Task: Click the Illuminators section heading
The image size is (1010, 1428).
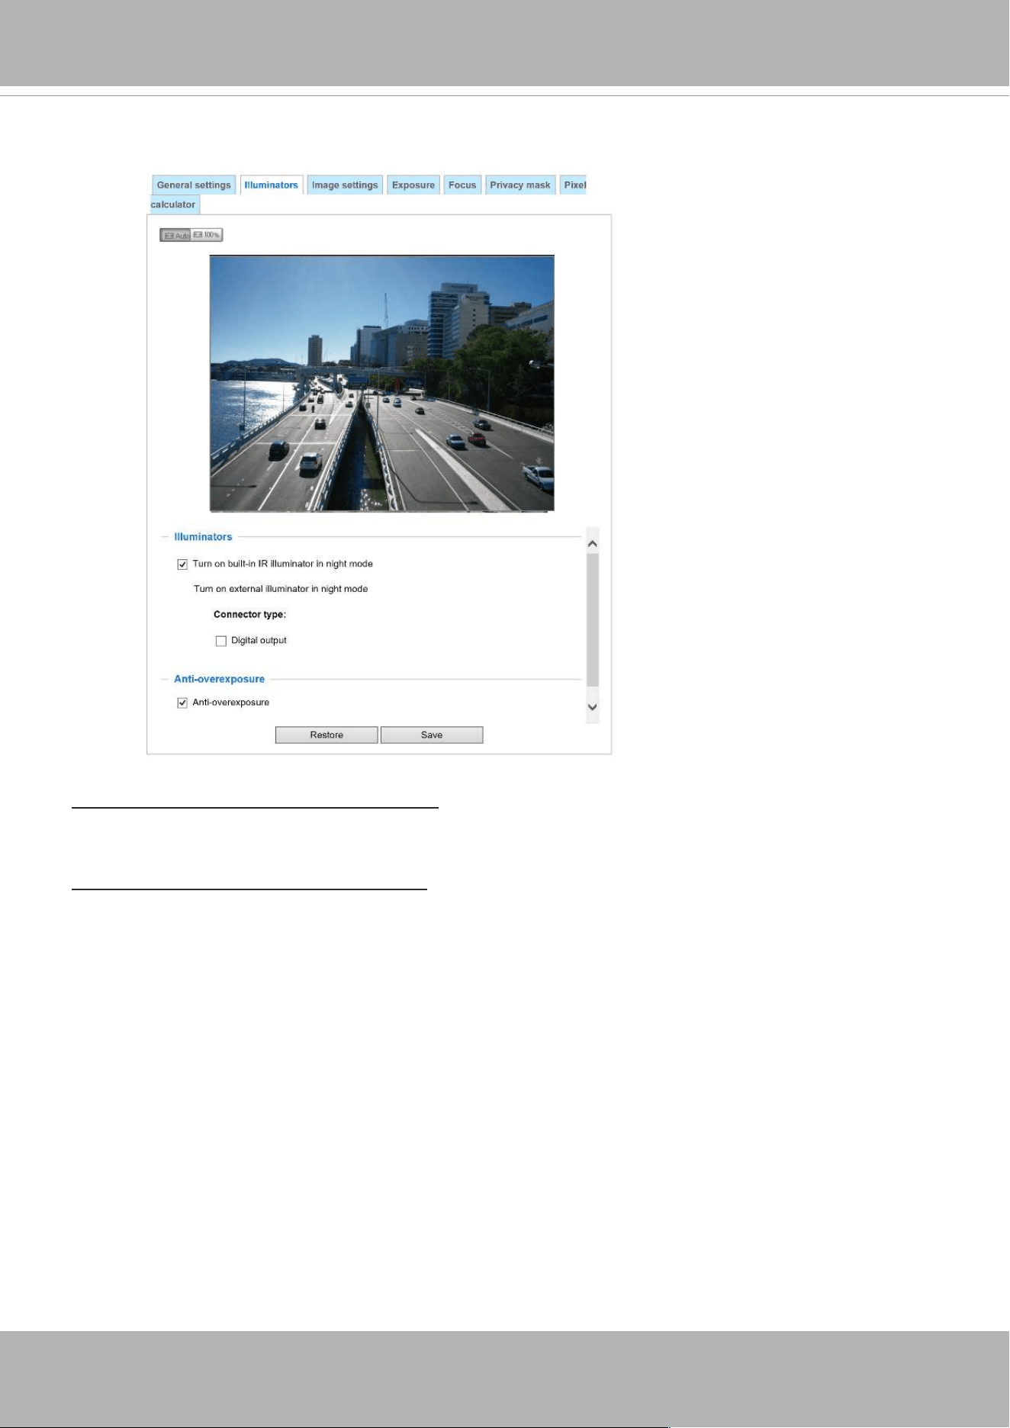Action: [x=203, y=537]
